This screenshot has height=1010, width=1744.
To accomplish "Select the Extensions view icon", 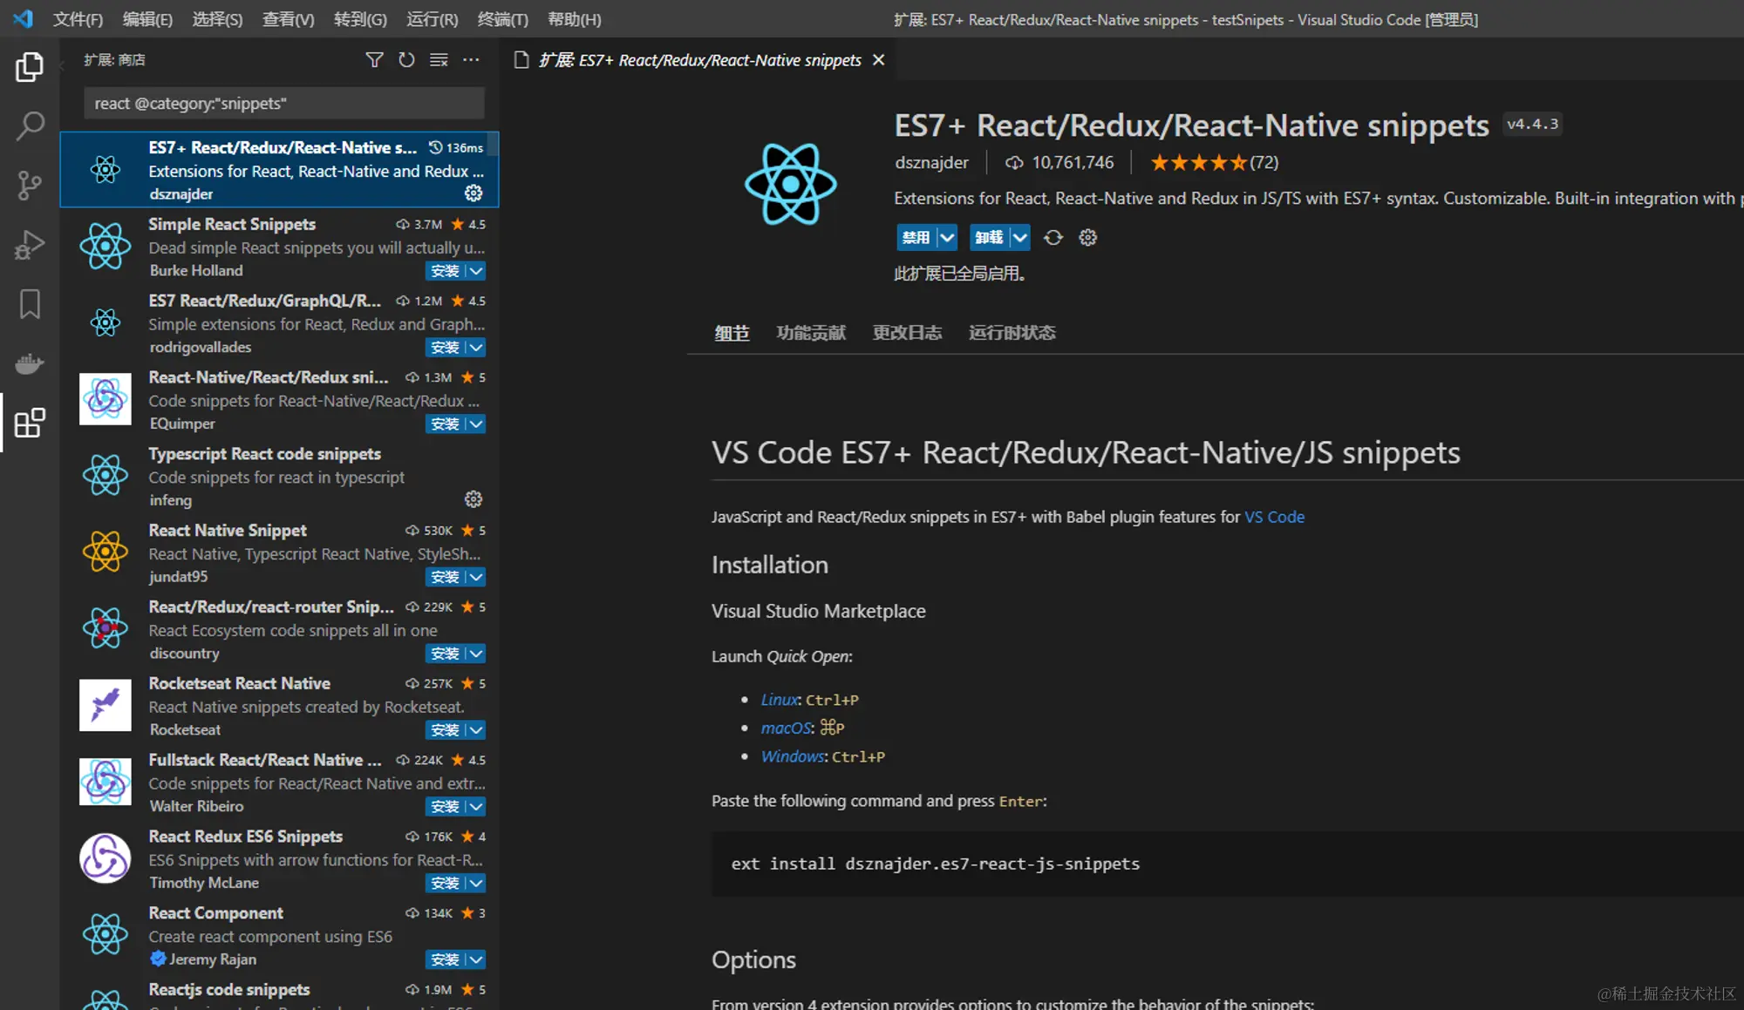I will (30, 423).
